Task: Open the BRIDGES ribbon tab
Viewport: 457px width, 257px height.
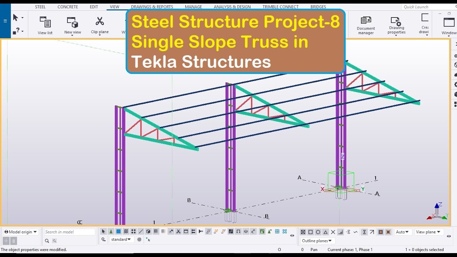Action: coord(318,7)
